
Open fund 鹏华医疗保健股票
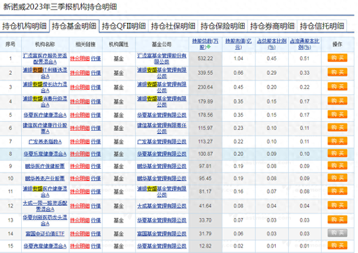pyautogui.click(x=45, y=166)
